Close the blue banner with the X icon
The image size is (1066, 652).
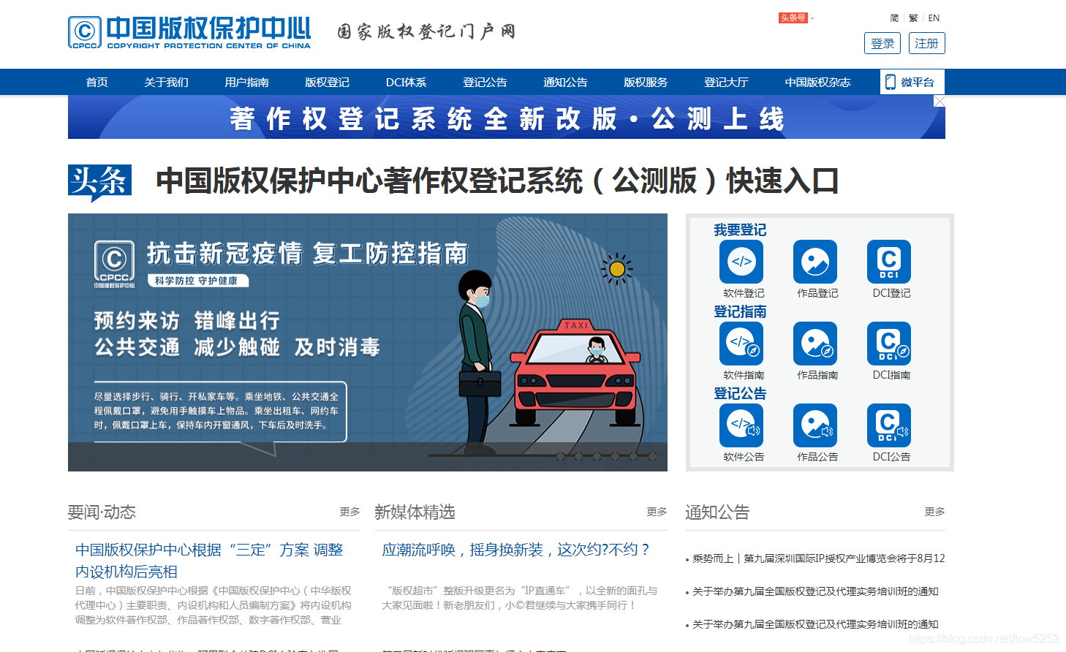click(x=940, y=101)
